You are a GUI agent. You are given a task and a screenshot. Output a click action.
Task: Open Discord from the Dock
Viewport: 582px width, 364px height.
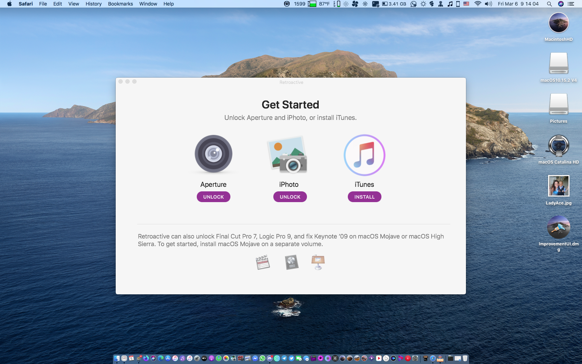coord(270,358)
